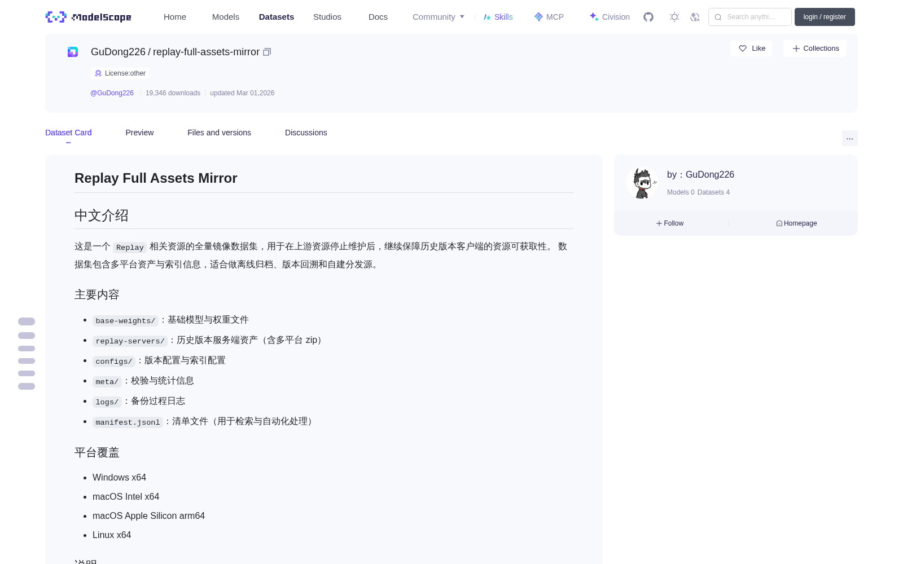
Task: Open the Civision nav item
Action: [x=610, y=17]
